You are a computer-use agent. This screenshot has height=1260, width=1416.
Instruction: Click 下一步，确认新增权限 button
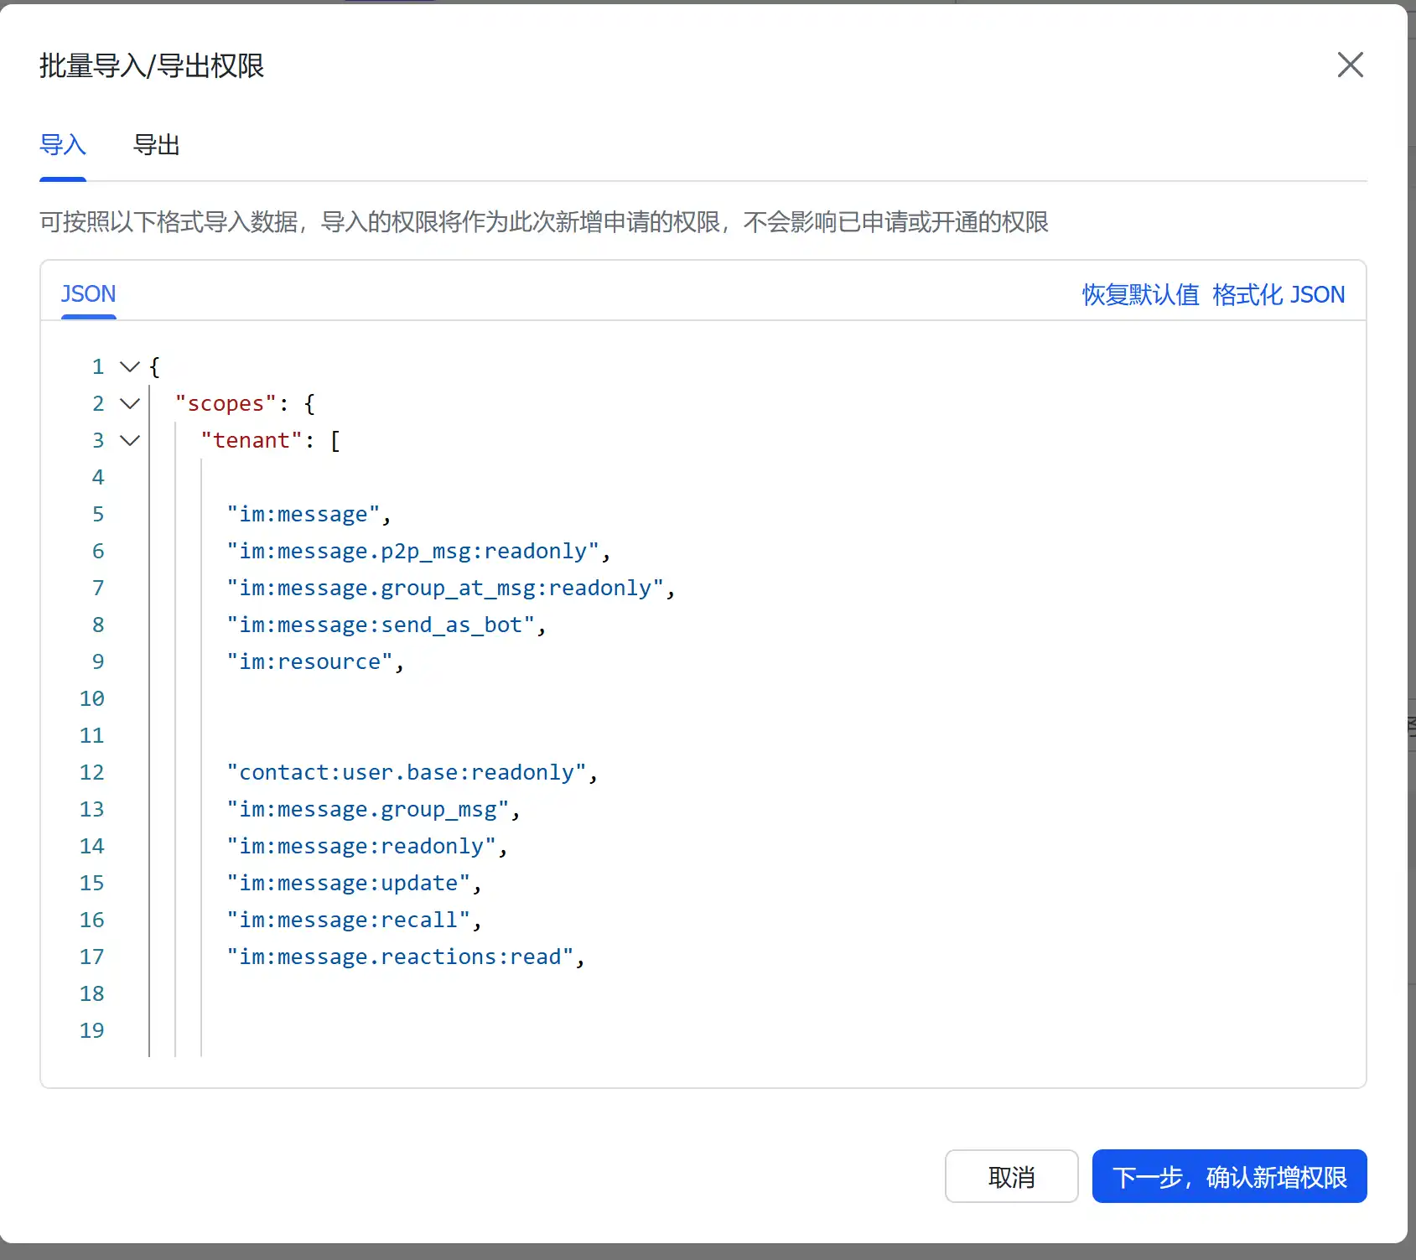(1228, 1176)
